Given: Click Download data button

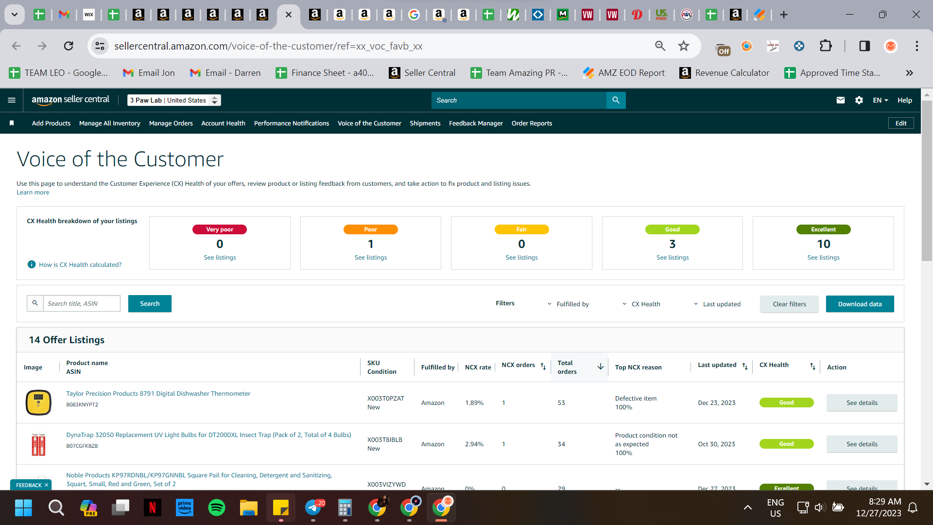Looking at the screenshot, I should [x=860, y=304].
